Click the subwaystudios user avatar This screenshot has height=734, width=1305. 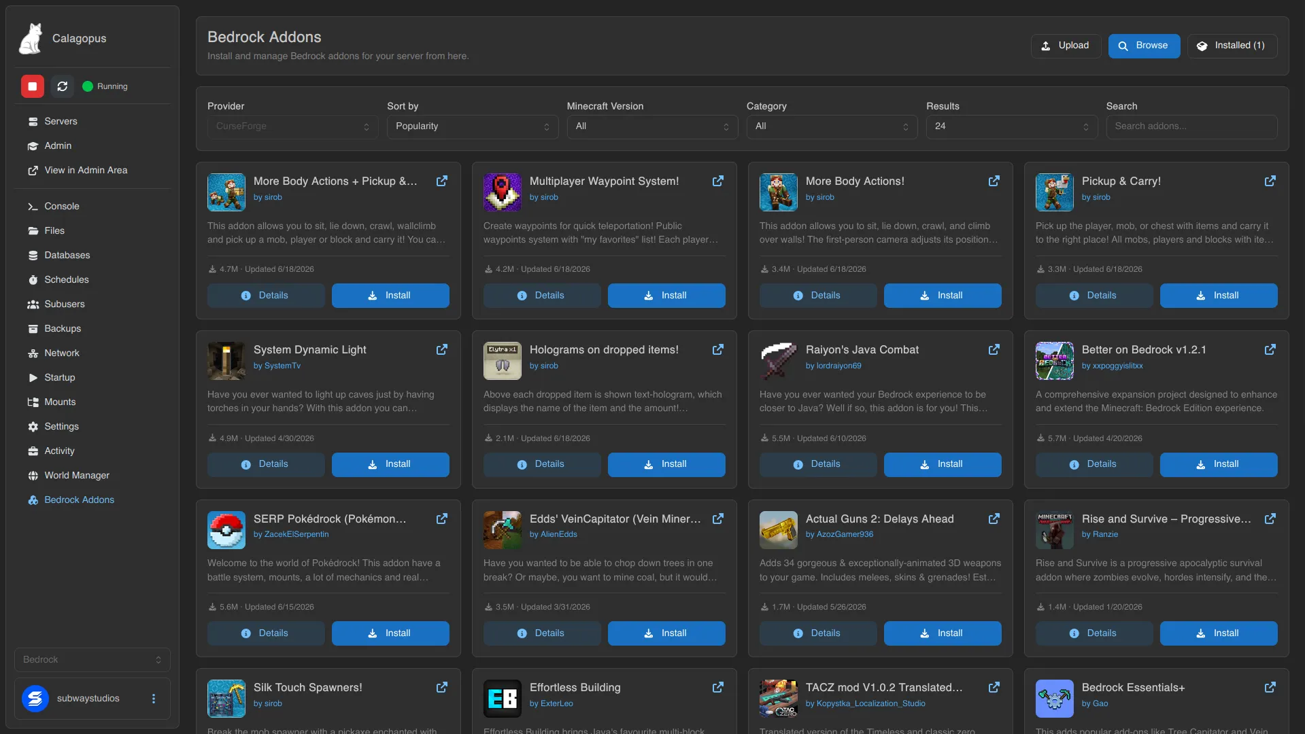pos(35,699)
